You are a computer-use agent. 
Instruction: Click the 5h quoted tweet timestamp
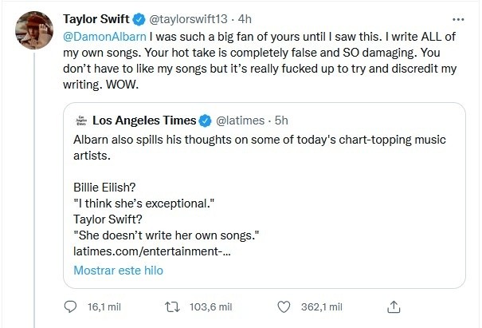point(281,121)
